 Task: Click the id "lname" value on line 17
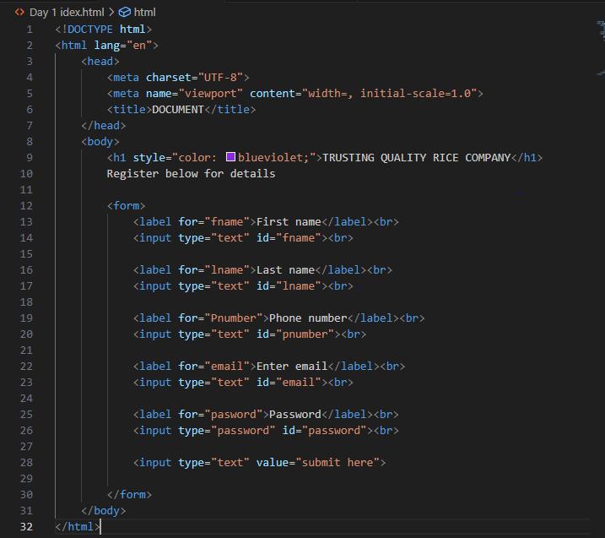(x=299, y=285)
